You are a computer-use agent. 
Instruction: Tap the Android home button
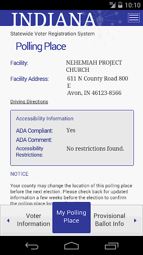[71, 246]
